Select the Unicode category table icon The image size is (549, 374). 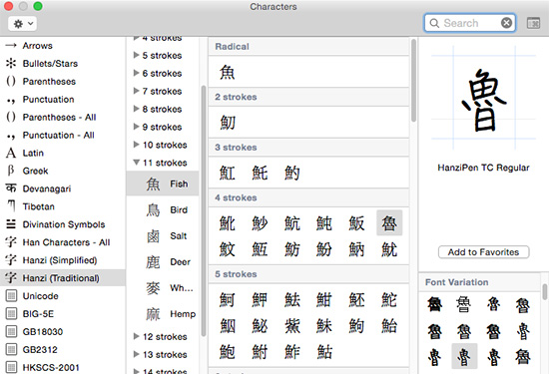tap(11, 296)
